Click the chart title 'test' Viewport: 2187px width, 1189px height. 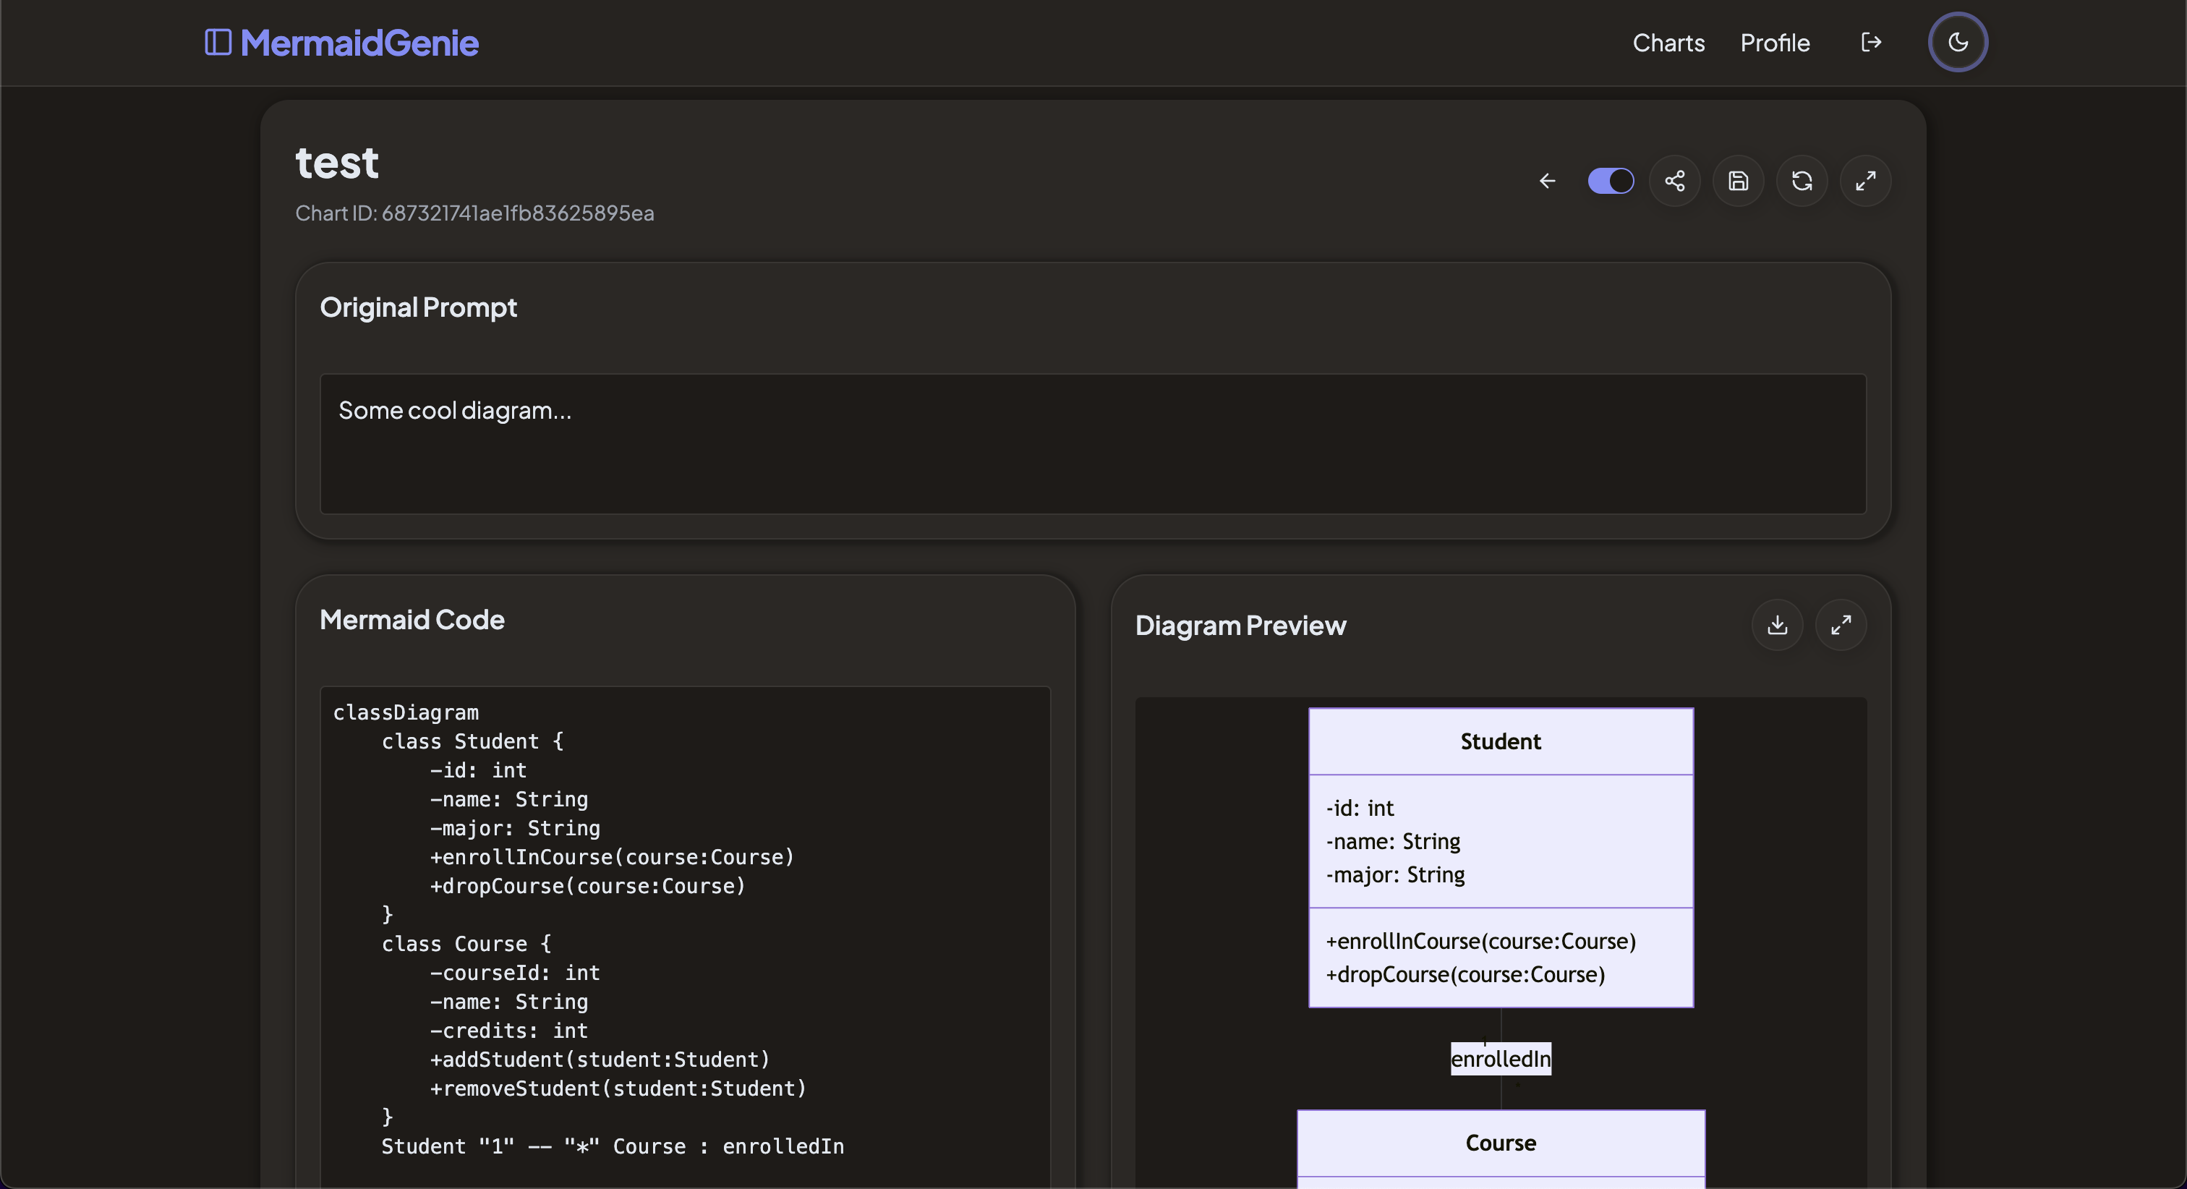point(337,162)
